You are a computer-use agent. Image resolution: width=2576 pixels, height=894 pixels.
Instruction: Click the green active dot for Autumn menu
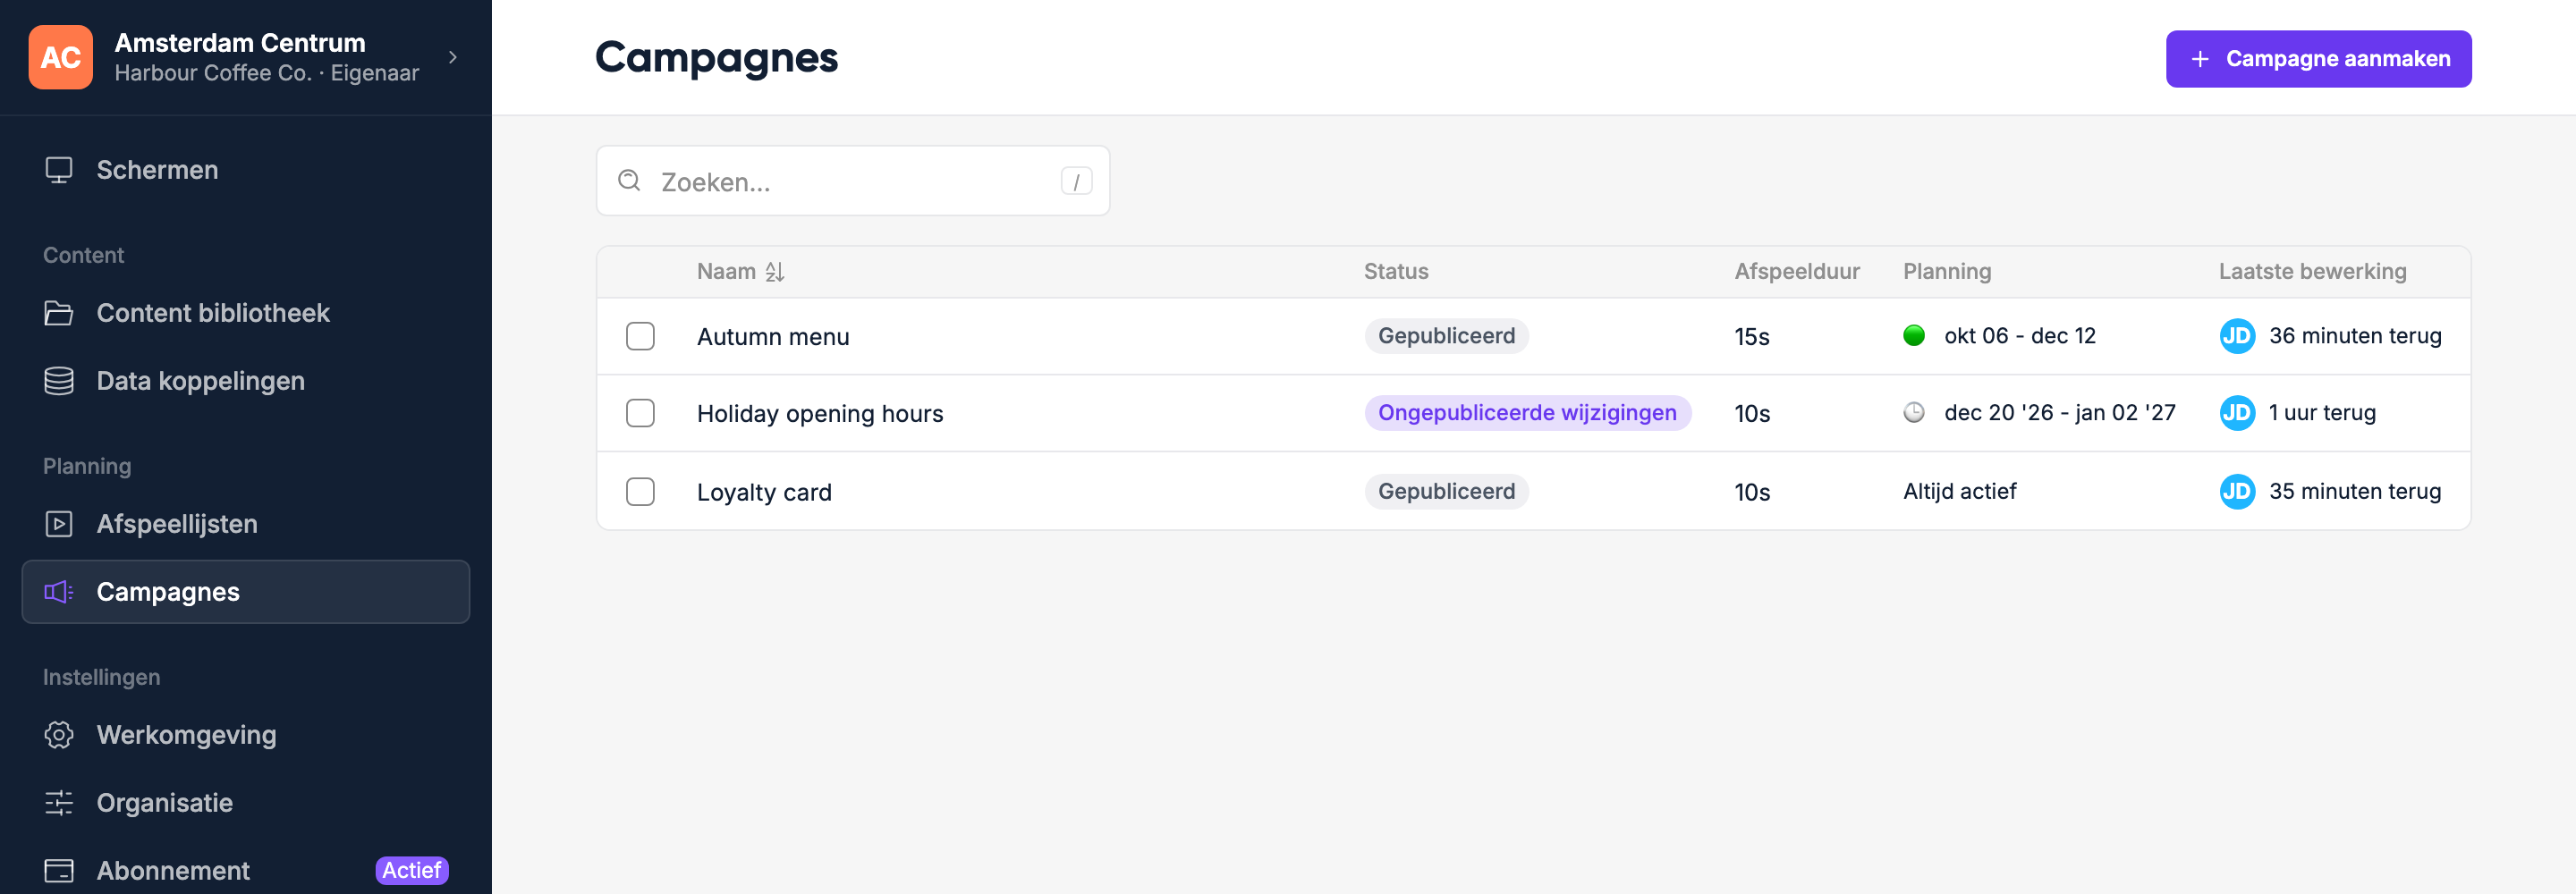(x=1914, y=336)
